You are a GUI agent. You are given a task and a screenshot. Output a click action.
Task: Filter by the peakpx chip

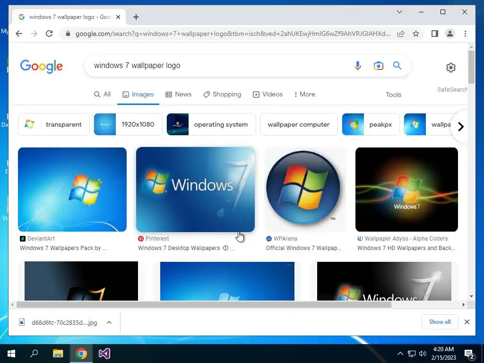coord(371,124)
